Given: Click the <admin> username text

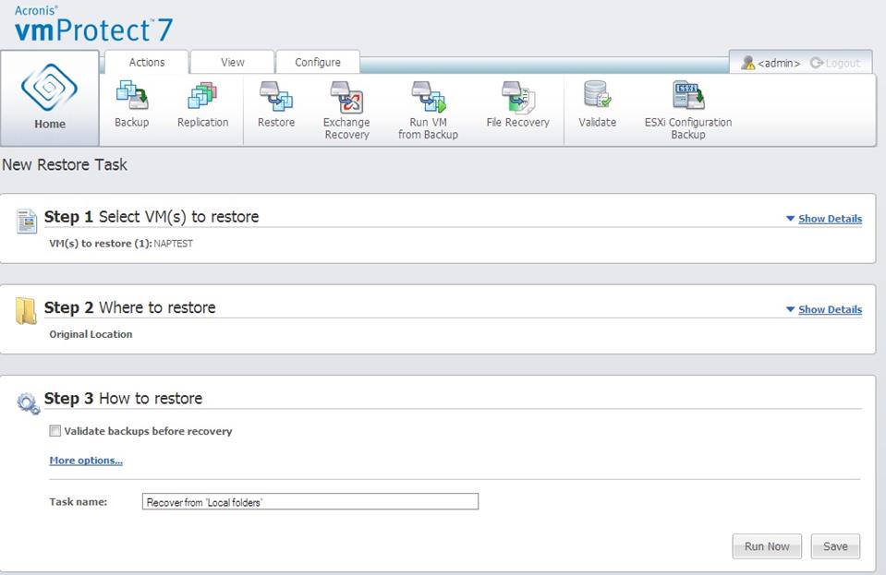Looking at the screenshot, I should click(x=779, y=63).
